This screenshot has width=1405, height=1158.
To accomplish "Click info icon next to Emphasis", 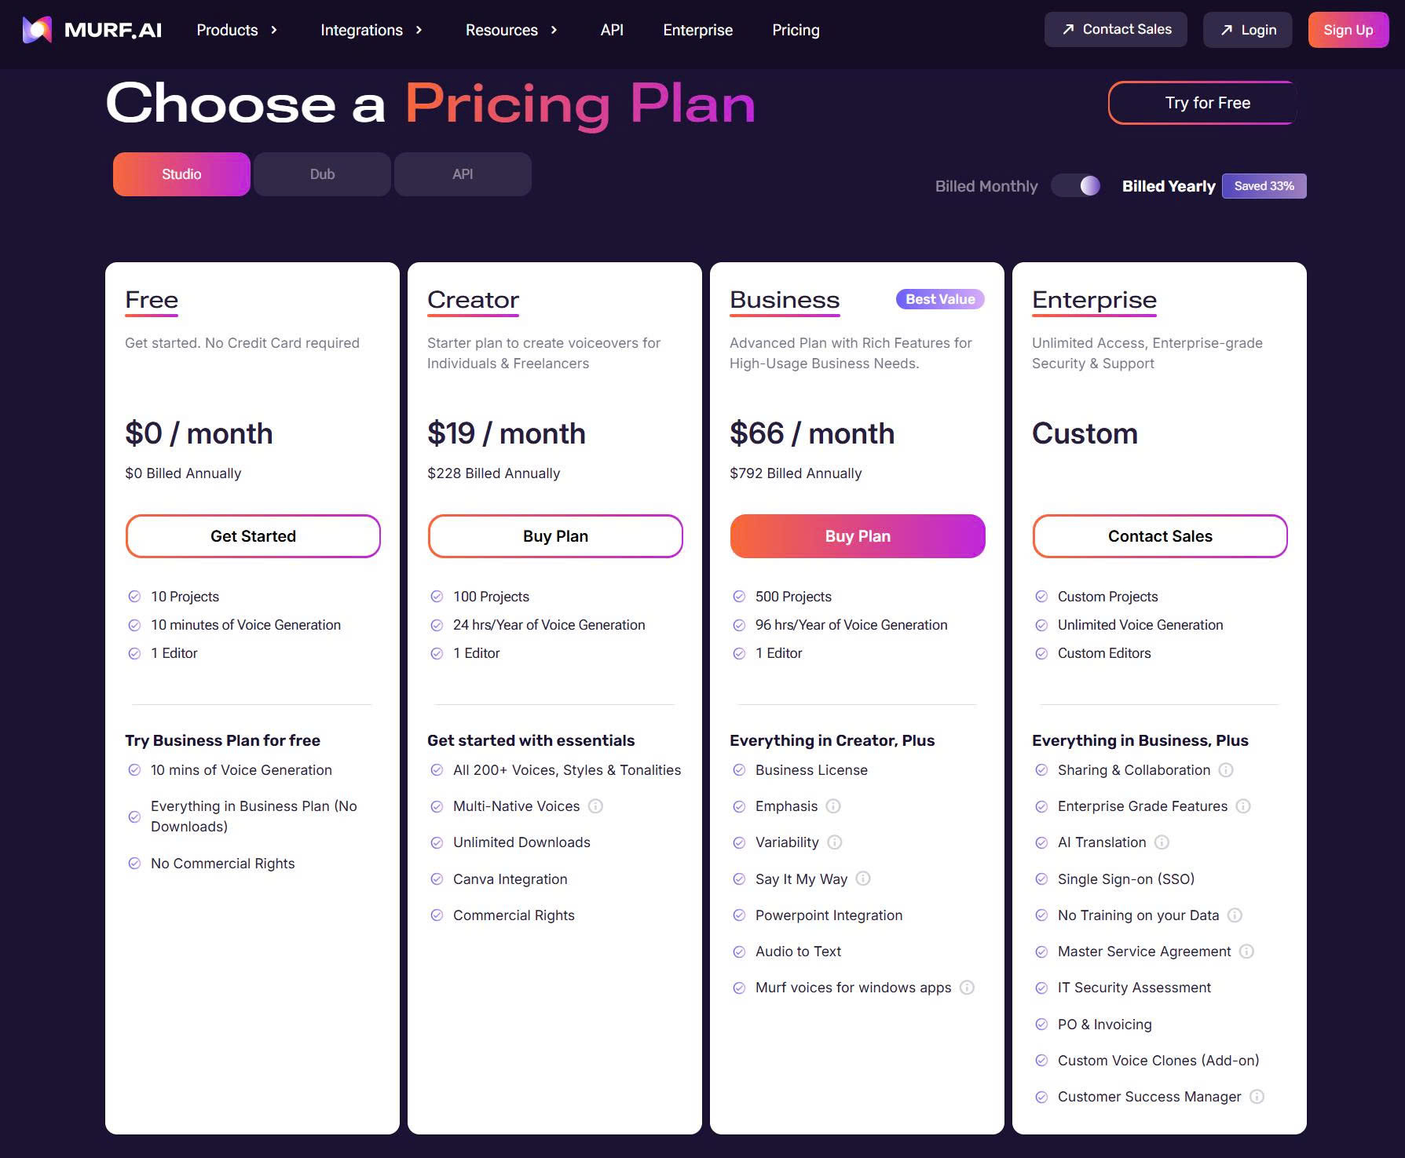I will (x=833, y=806).
